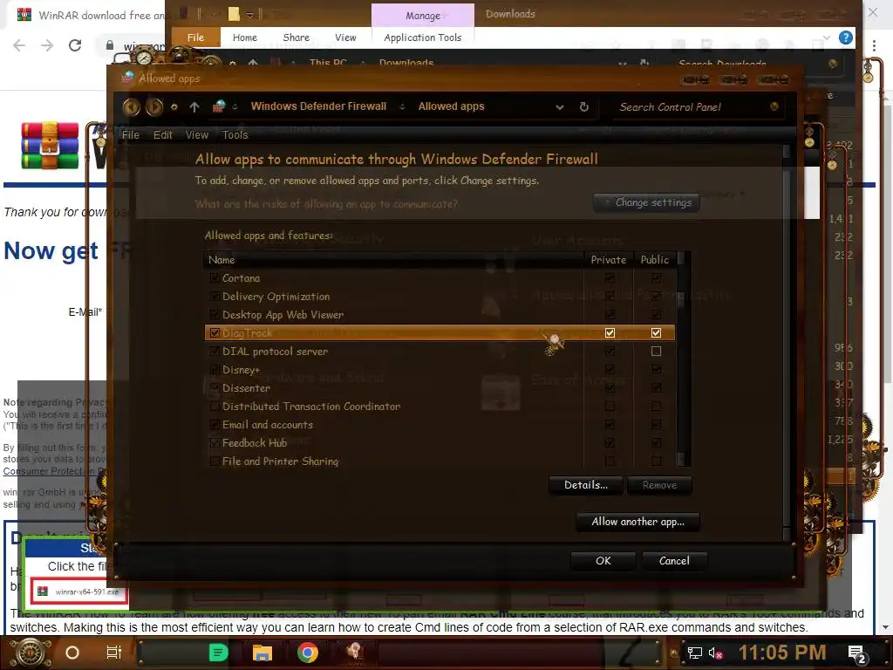This screenshot has width=893, height=670.
Task: Toggle Delivery Optimization Private checkbox
Action: click(610, 297)
